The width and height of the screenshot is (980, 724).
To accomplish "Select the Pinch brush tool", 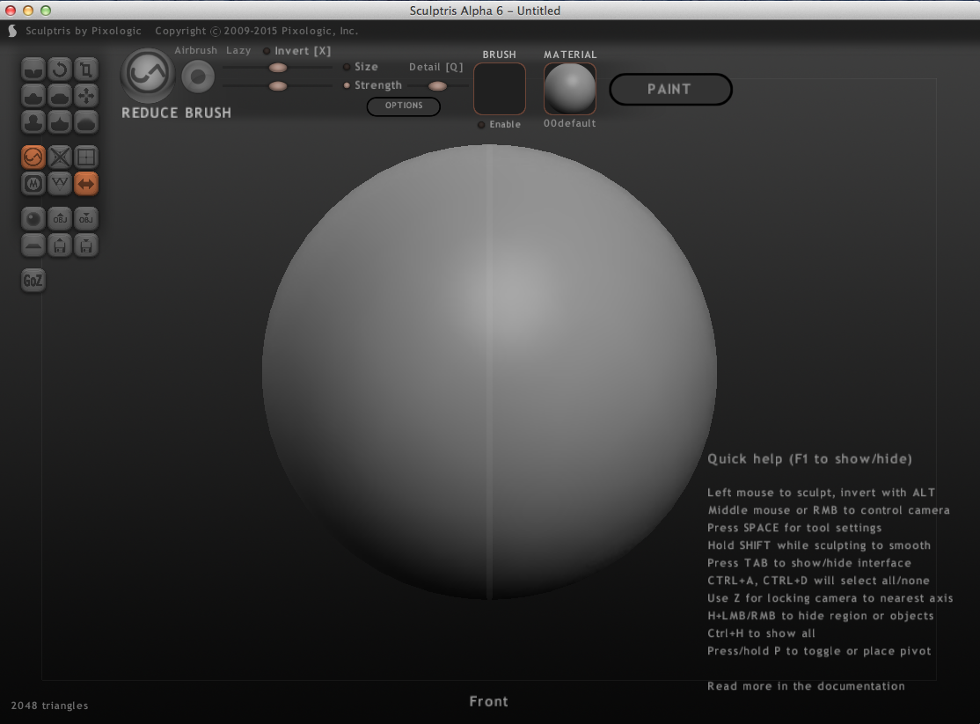I will (60, 122).
